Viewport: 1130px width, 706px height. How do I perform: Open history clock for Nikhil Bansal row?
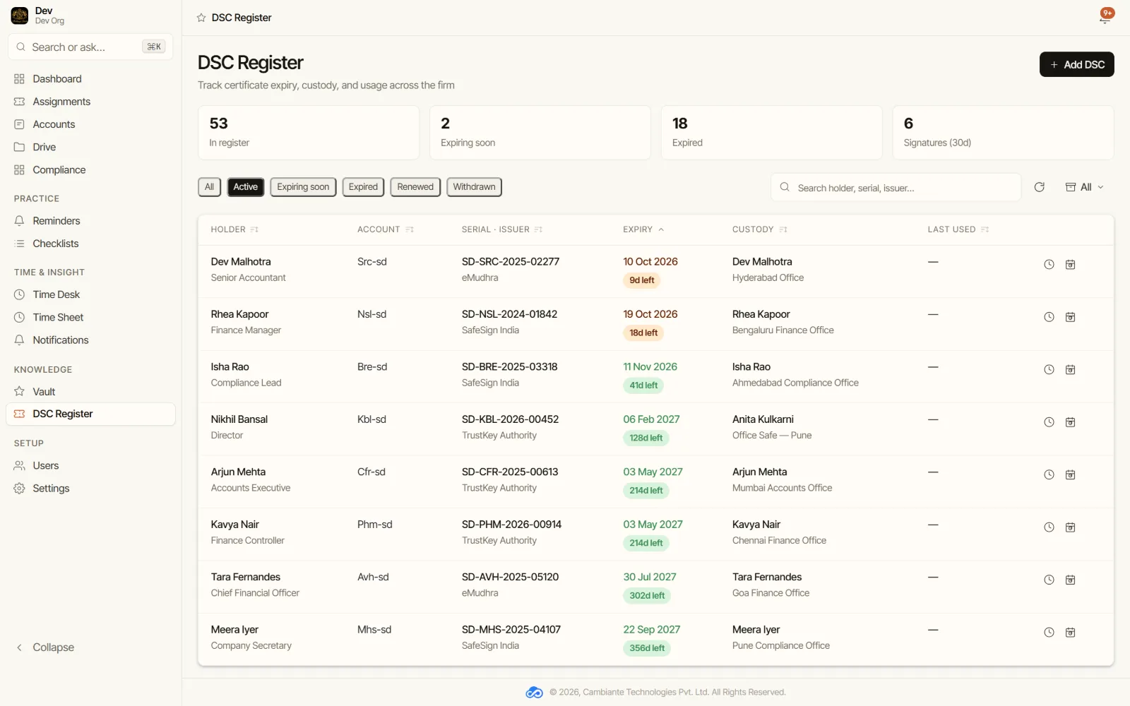[x=1049, y=422]
